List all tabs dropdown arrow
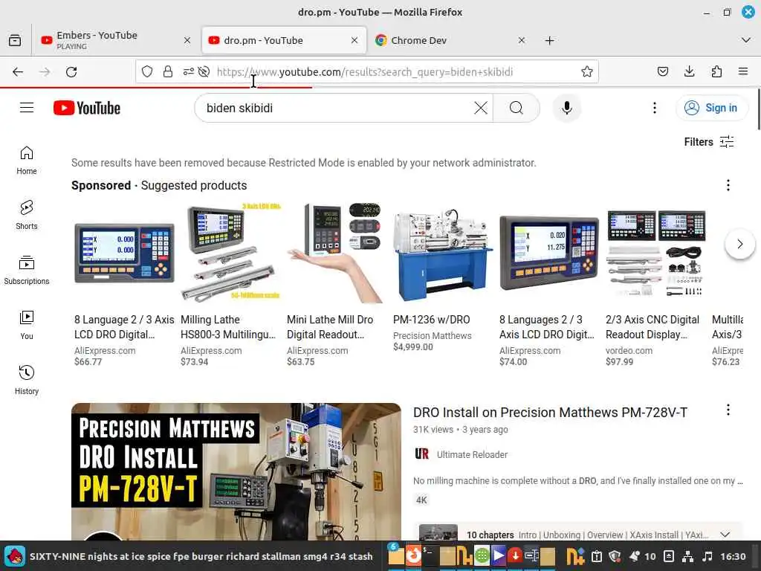This screenshot has width=761, height=571. click(x=746, y=40)
